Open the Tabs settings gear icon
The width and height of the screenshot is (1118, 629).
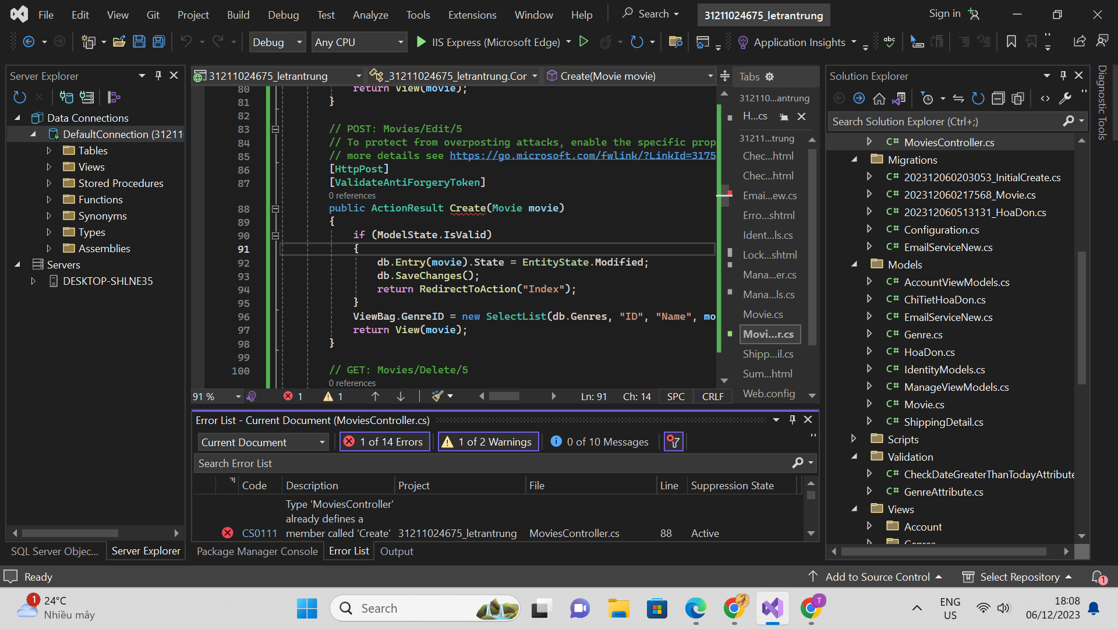[770, 77]
